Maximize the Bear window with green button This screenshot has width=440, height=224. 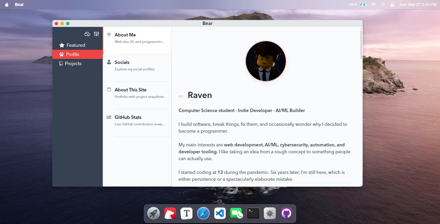(x=68, y=24)
